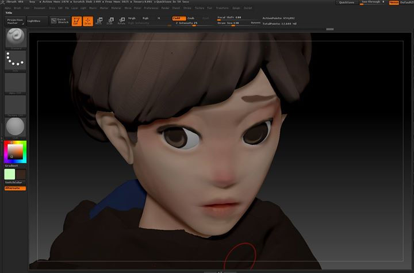Toggle Rgb painting mode
This screenshot has width=414, height=273.
tap(145, 18)
